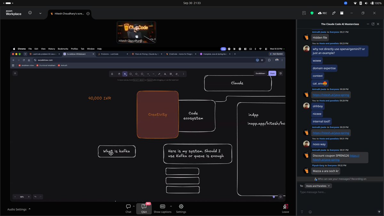Click the green encryption shield icon
This screenshot has width=384, height=216.
(312, 13)
